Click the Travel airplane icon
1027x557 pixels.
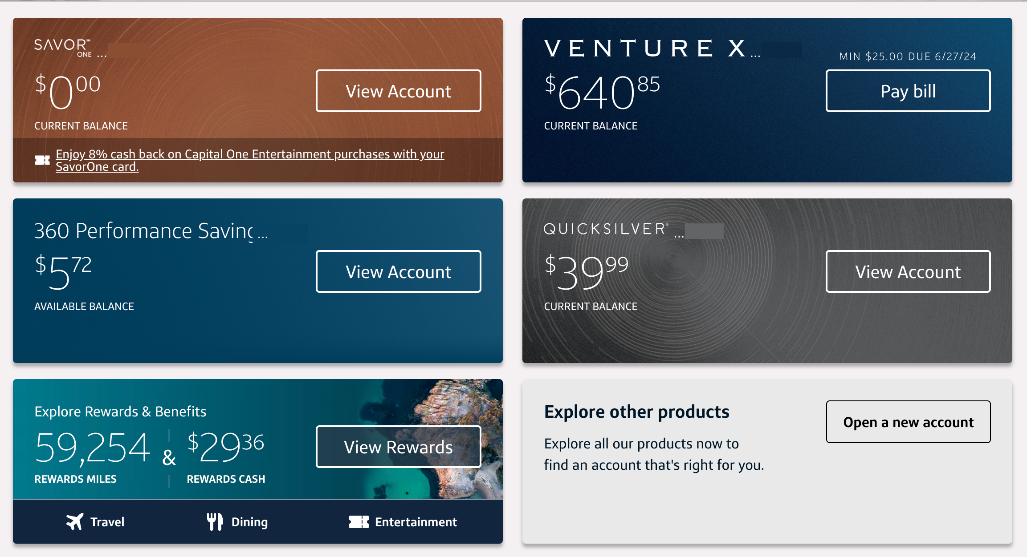pos(75,521)
